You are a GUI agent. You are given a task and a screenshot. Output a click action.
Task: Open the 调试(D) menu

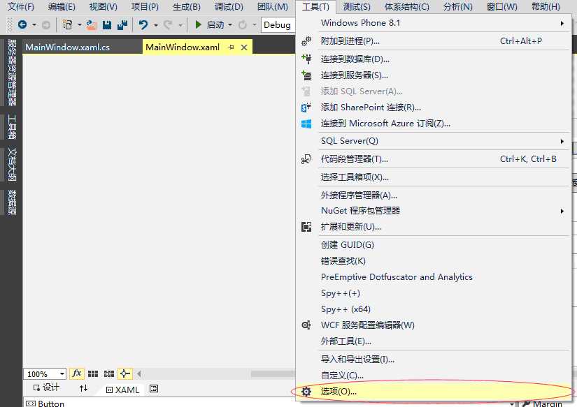229,6
